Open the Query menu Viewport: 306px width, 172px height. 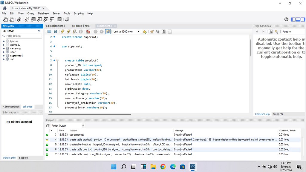(x=31, y=13)
